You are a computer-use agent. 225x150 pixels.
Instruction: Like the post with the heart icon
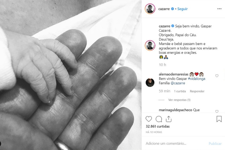[149, 119]
